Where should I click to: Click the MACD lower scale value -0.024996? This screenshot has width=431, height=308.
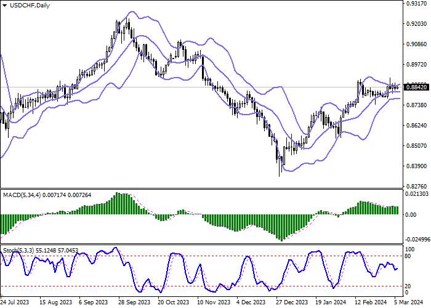(417, 239)
